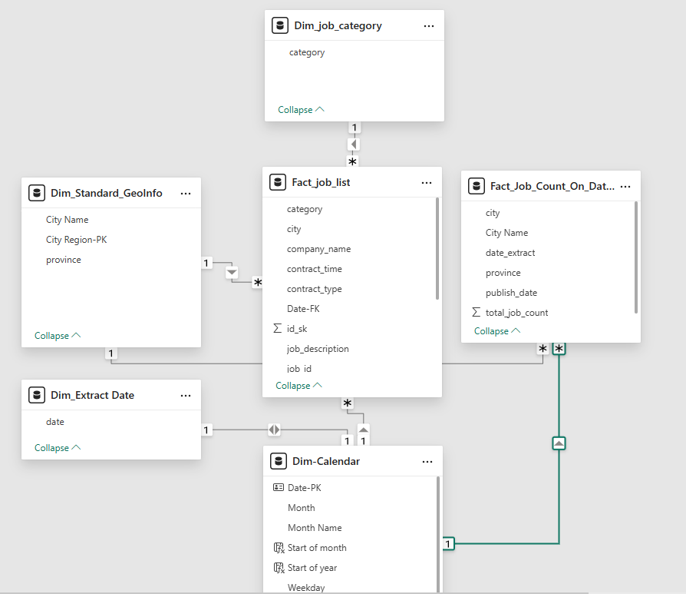Click the bidirectional filter arrow on Dim_Extract Date relationship
The width and height of the screenshot is (686, 594).
click(274, 430)
